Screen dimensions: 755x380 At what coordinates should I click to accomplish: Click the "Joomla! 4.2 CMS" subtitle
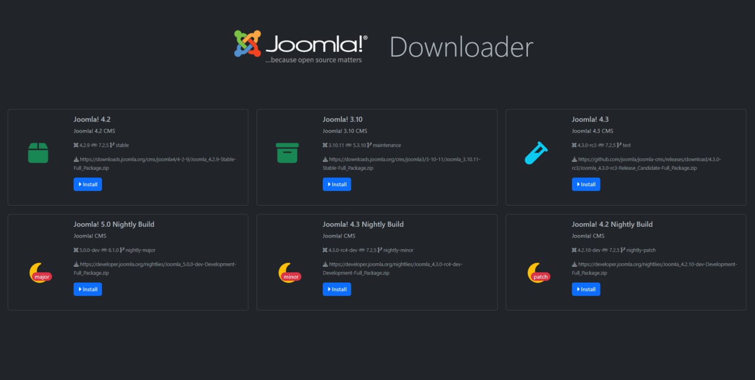[94, 131]
